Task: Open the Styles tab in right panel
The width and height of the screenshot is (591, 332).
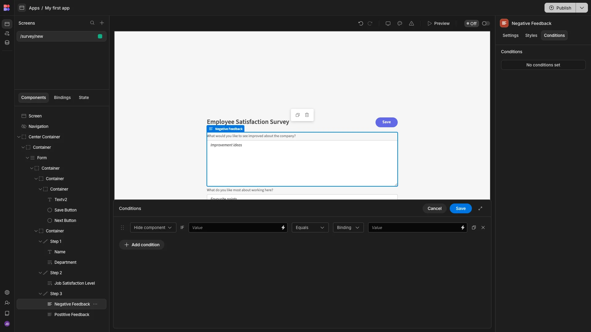Action: (531, 35)
